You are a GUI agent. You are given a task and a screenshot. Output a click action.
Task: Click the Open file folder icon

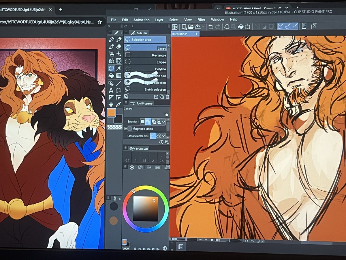click(191, 27)
